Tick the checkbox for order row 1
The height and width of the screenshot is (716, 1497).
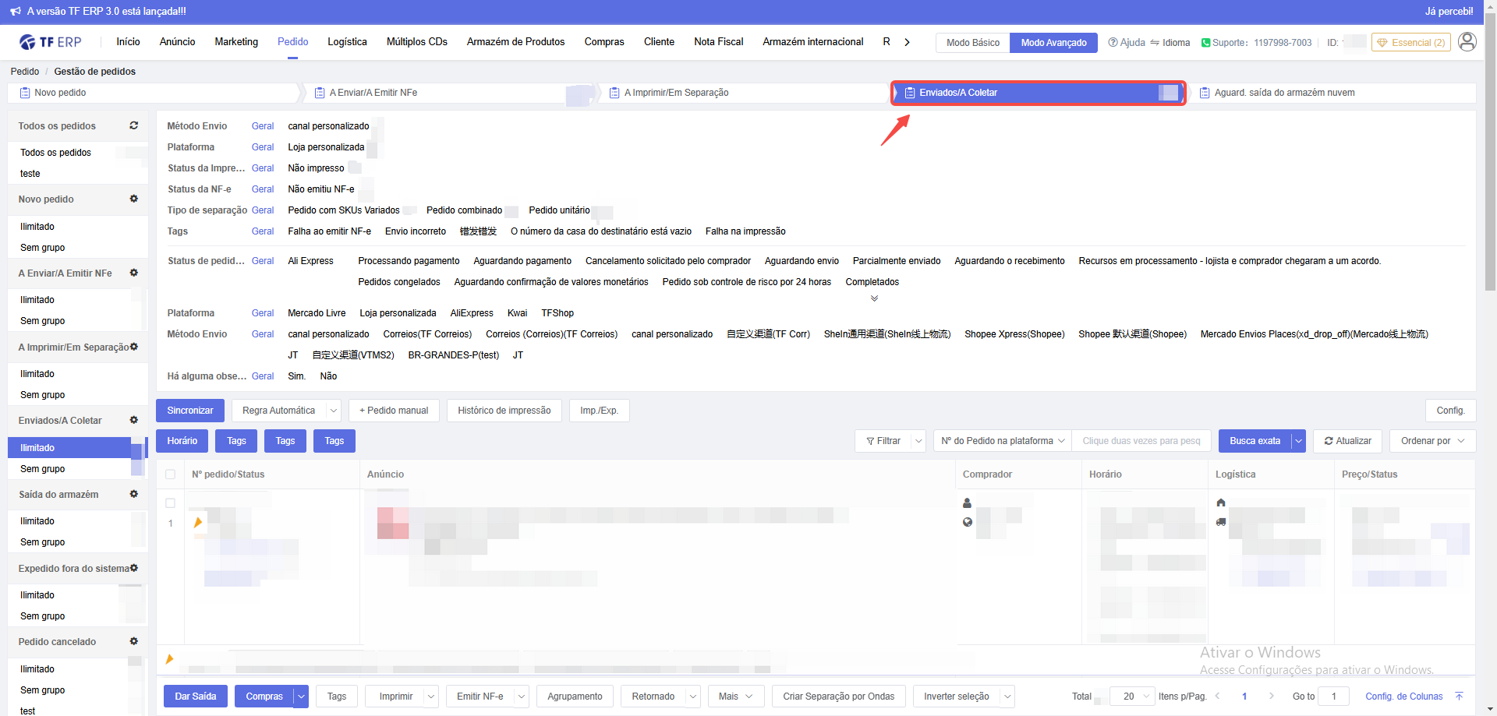click(x=171, y=503)
